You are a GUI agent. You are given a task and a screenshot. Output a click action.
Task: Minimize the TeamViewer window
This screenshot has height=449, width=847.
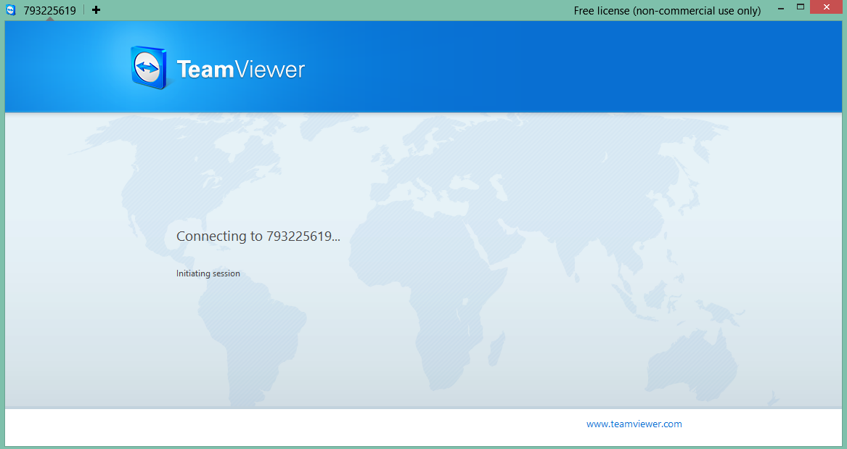(781, 9)
